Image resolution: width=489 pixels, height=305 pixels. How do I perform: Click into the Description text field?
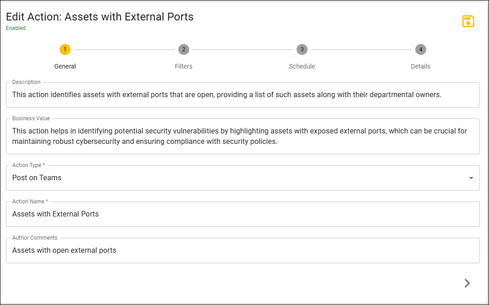[x=242, y=94]
